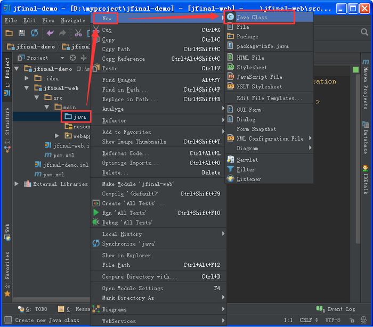Open the Favorites side tab
This screenshot has height=327, width=373.
click(x=7, y=274)
